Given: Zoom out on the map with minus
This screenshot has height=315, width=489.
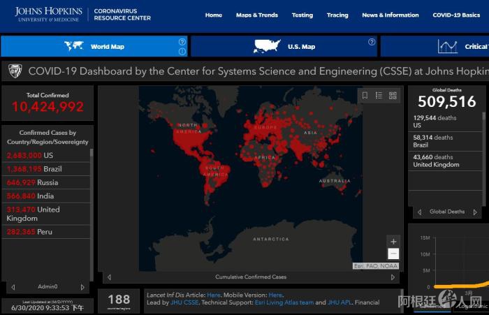Looking at the screenshot, I should coord(393,254).
